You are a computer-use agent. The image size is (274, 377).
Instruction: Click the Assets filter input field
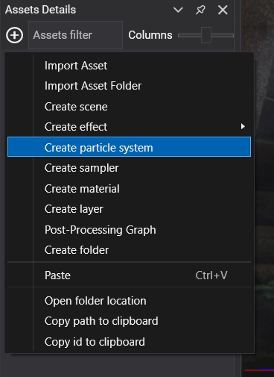pyautogui.click(x=75, y=35)
